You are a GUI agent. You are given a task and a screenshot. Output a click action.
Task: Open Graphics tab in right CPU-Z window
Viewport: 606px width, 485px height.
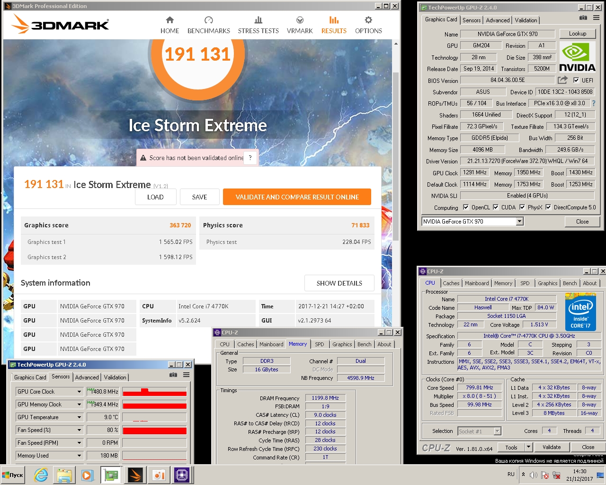tap(547, 283)
